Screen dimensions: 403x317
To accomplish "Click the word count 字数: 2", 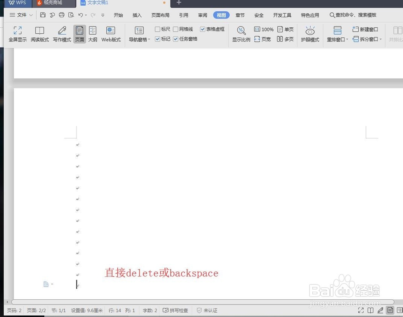I will [x=150, y=310].
